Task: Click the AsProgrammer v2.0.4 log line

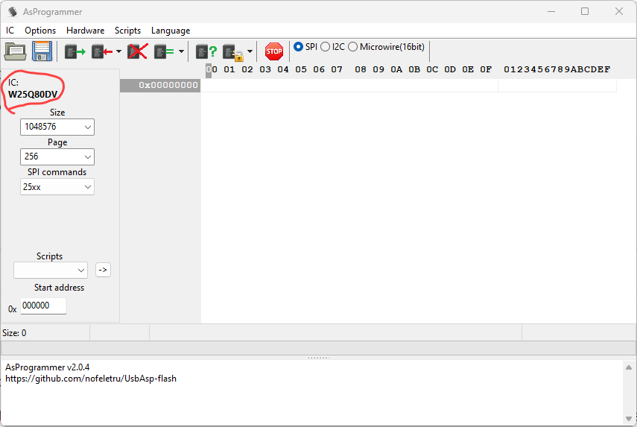Action: point(47,367)
